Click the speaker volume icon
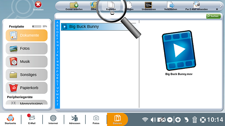This screenshot has width=225, height=126. pyautogui.click(x=153, y=119)
